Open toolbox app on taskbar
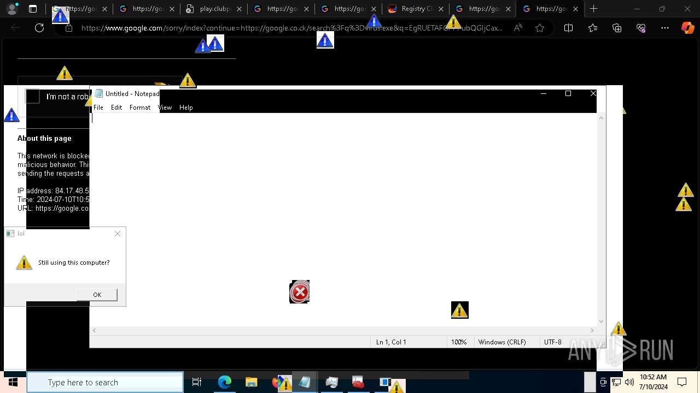Image resolution: width=700 pixels, height=393 pixels. pos(358,382)
